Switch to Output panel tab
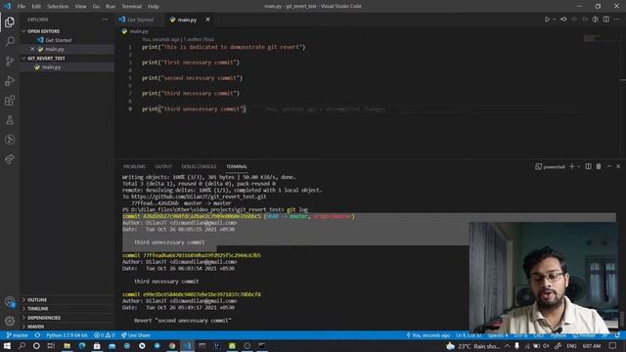Viewport: 626px width, 352px height. (x=163, y=166)
